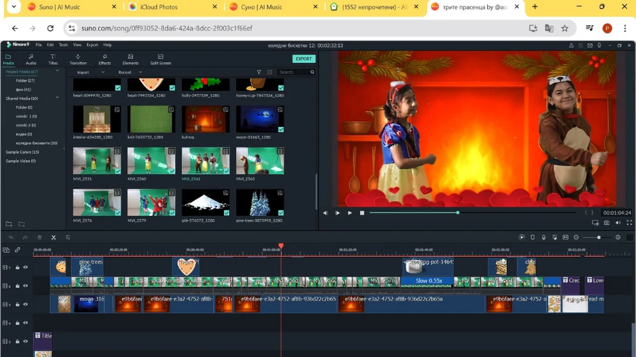Click the split scissors icon in timeline toolbar
Viewport: 636px width, 357px height.
[53, 238]
